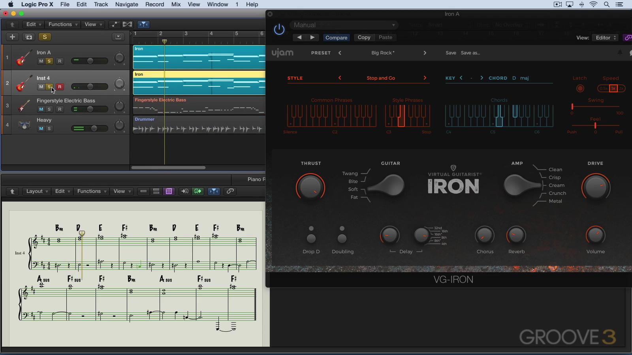Click the previous setting arrow in plugin header
Image resolution: width=632 pixels, height=355 pixels.
[299, 37]
